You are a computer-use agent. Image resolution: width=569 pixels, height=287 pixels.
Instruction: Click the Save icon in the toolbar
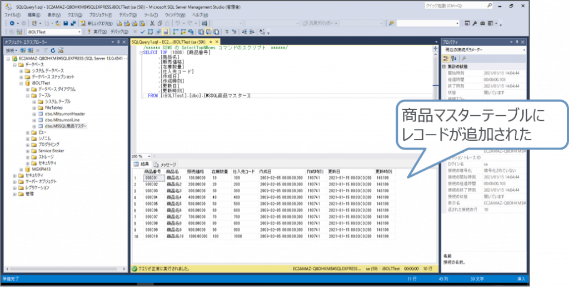(x=66, y=24)
